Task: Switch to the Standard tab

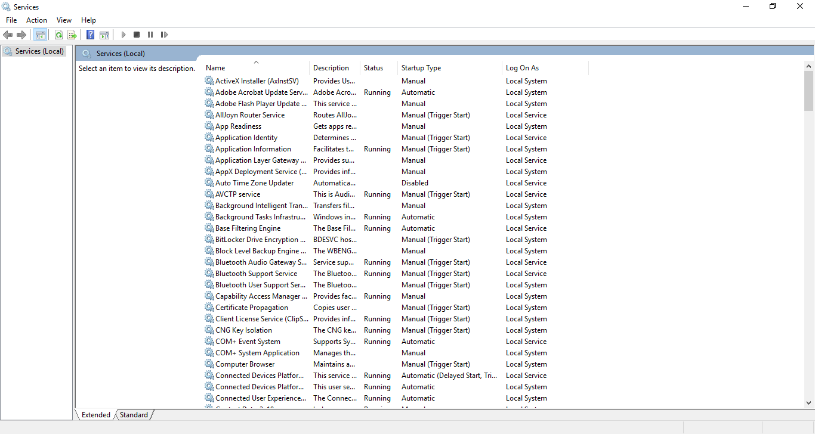Action: click(x=134, y=415)
